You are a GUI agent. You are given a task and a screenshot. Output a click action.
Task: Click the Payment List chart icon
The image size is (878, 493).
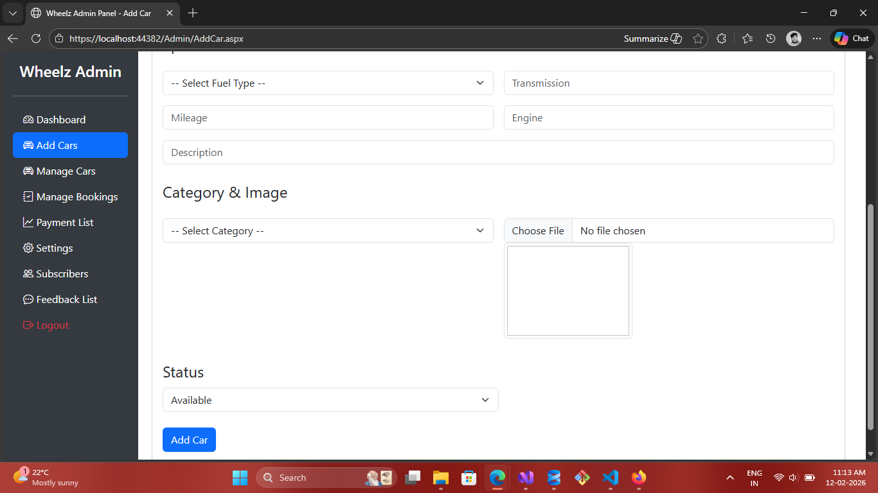(x=28, y=223)
